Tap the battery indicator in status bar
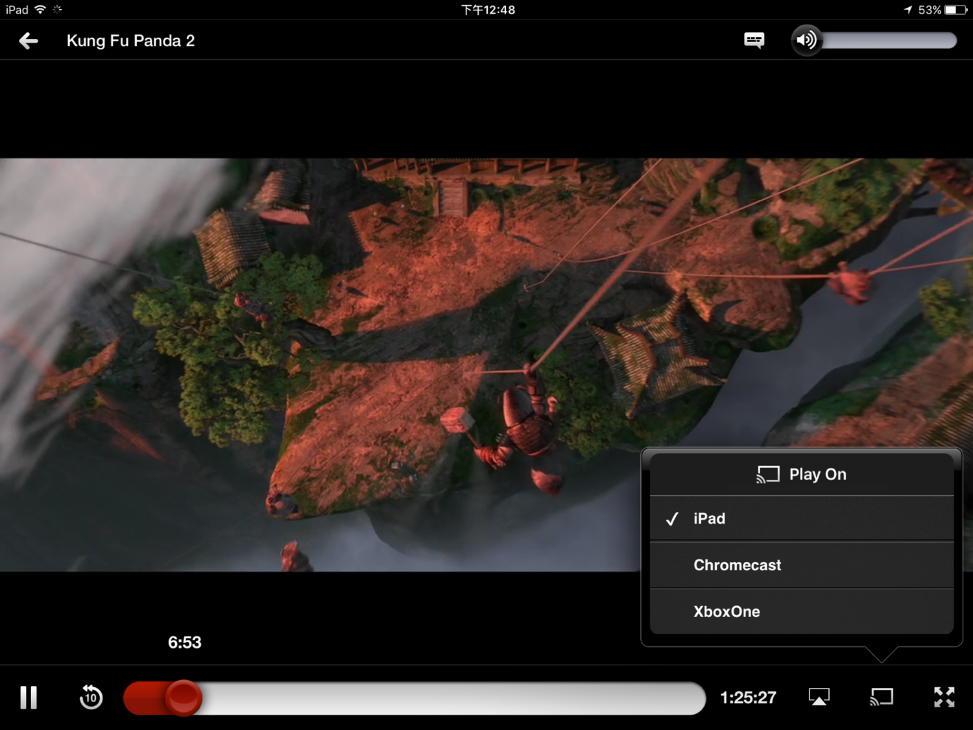The height and width of the screenshot is (730, 973). pos(955,10)
